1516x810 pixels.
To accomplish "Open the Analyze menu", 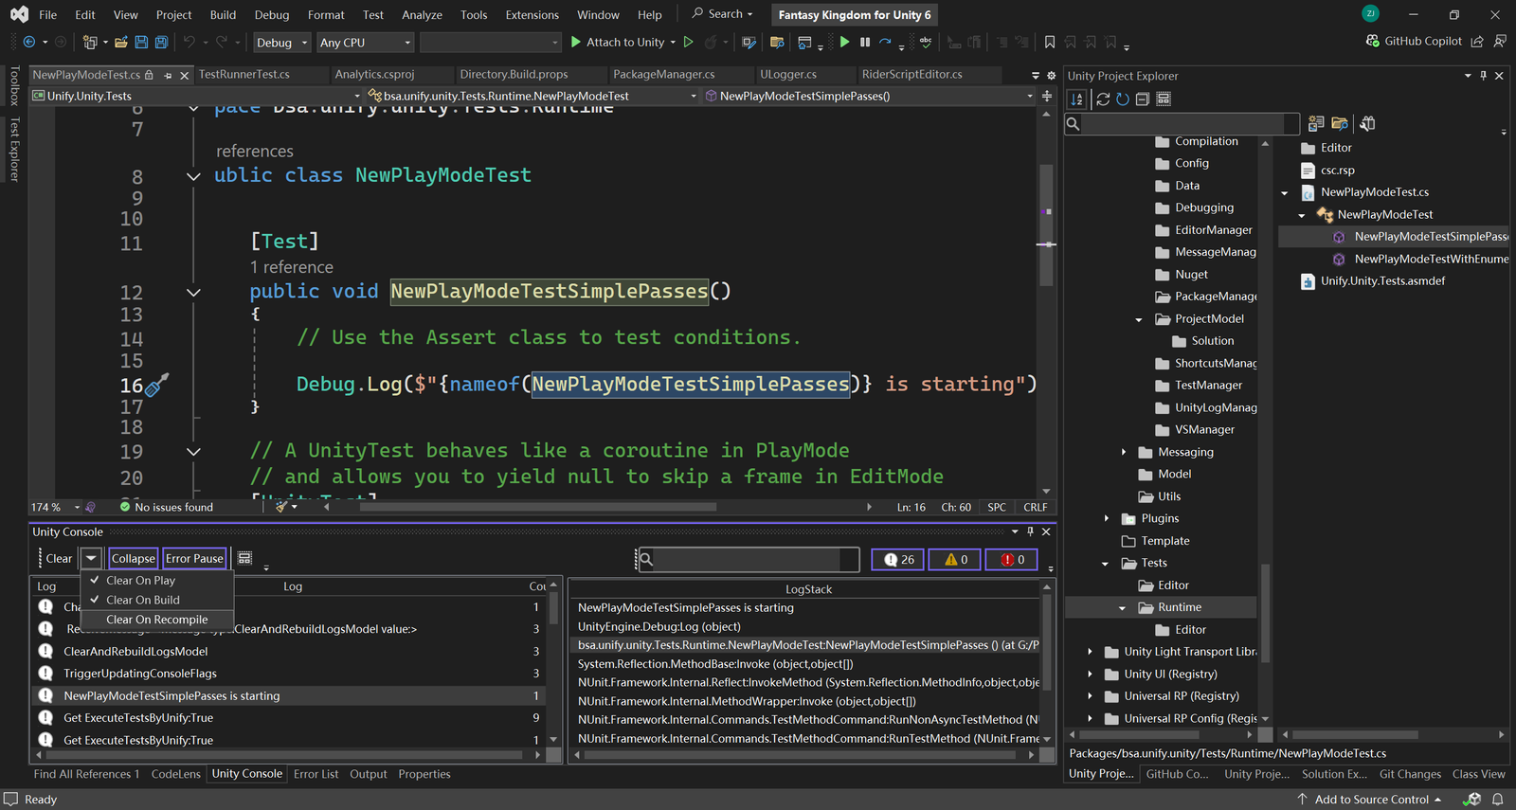I will (422, 14).
